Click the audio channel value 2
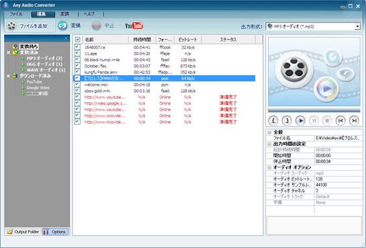The image size is (366, 248). point(317,191)
